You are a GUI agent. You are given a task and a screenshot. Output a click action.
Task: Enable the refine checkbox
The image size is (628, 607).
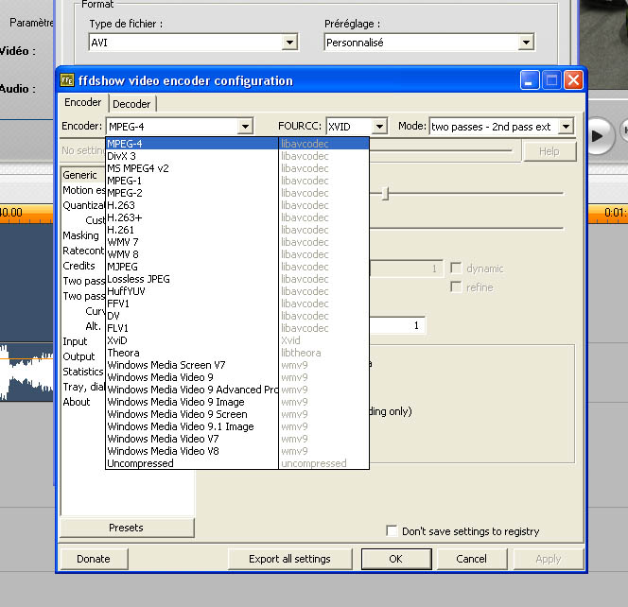coord(456,286)
